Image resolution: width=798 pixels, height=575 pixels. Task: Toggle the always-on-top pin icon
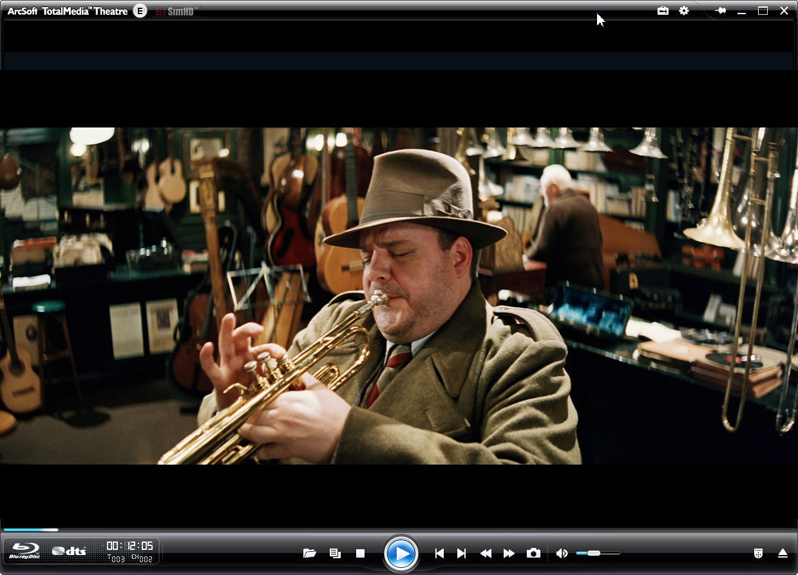click(721, 11)
